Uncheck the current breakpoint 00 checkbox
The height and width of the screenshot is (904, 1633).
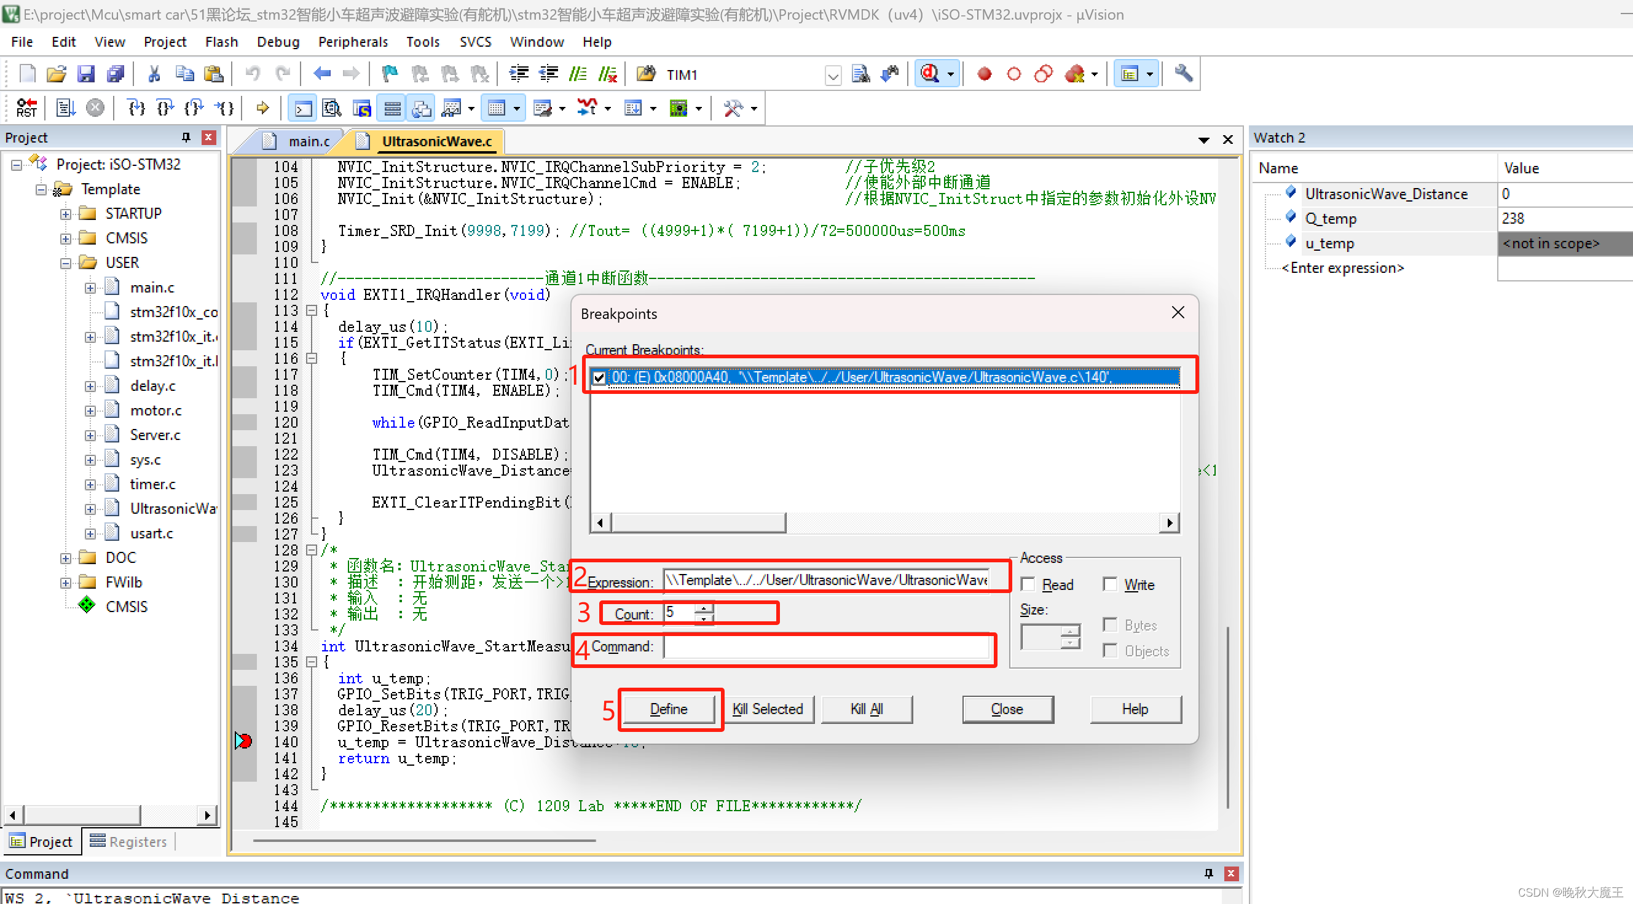pyautogui.click(x=599, y=378)
